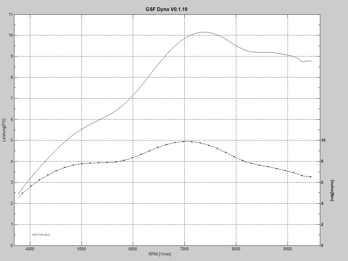Click the 7000 tick label on RPM axis
The image size is (348, 261).
point(184,249)
